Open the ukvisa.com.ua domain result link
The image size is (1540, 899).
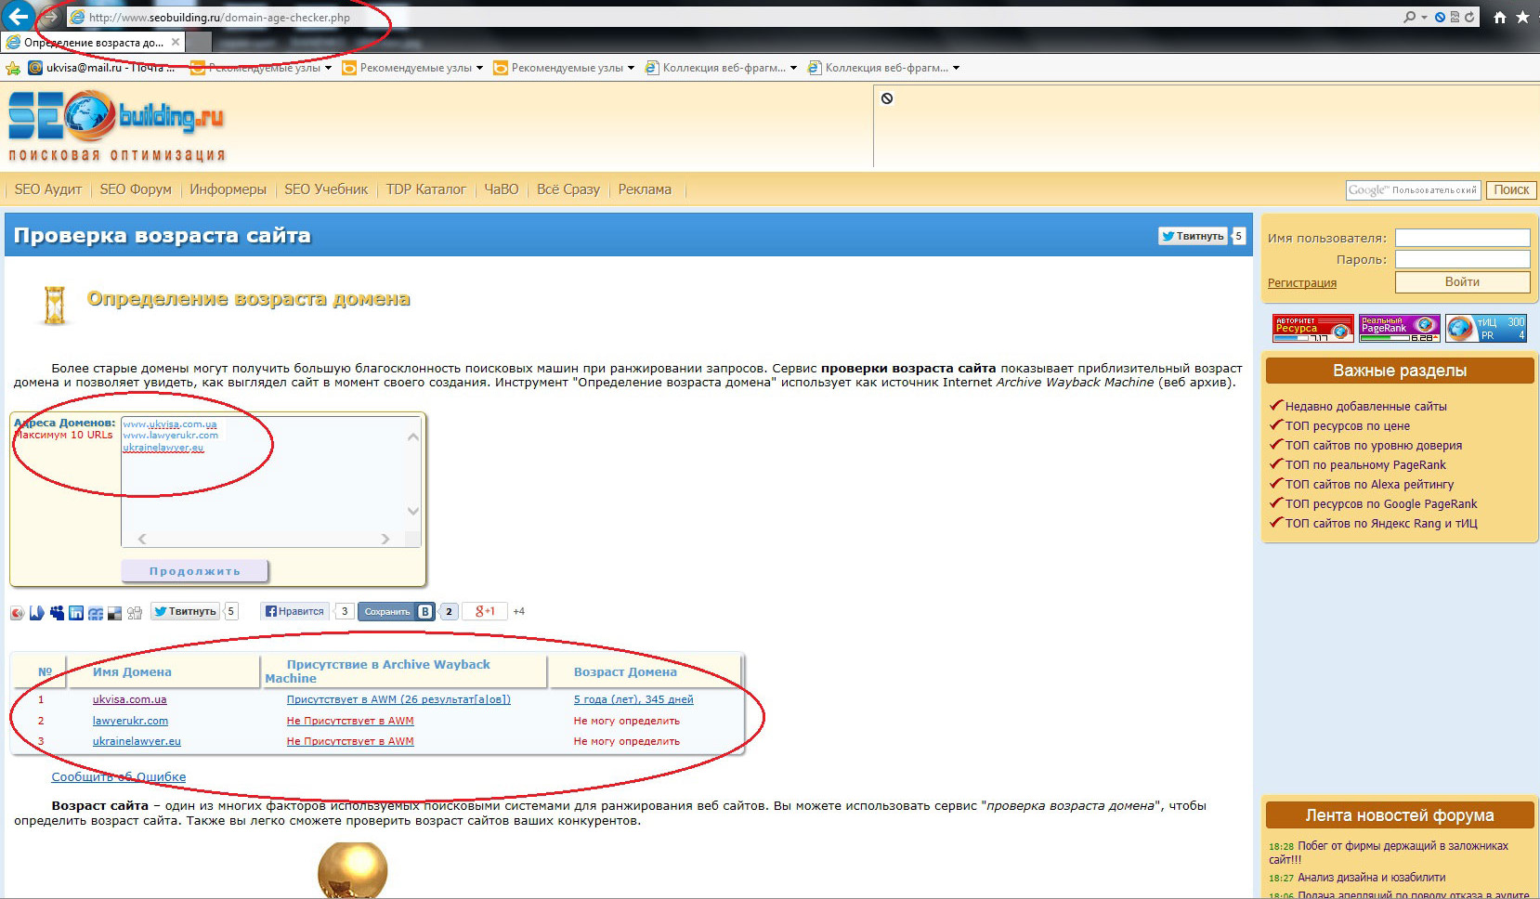click(129, 699)
